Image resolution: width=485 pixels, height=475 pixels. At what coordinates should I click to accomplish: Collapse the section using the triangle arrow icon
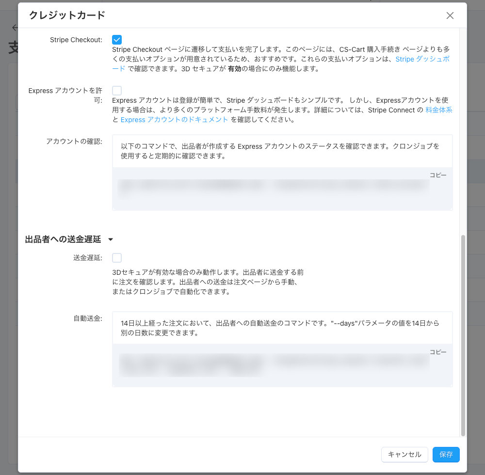click(x=111, y=239)
